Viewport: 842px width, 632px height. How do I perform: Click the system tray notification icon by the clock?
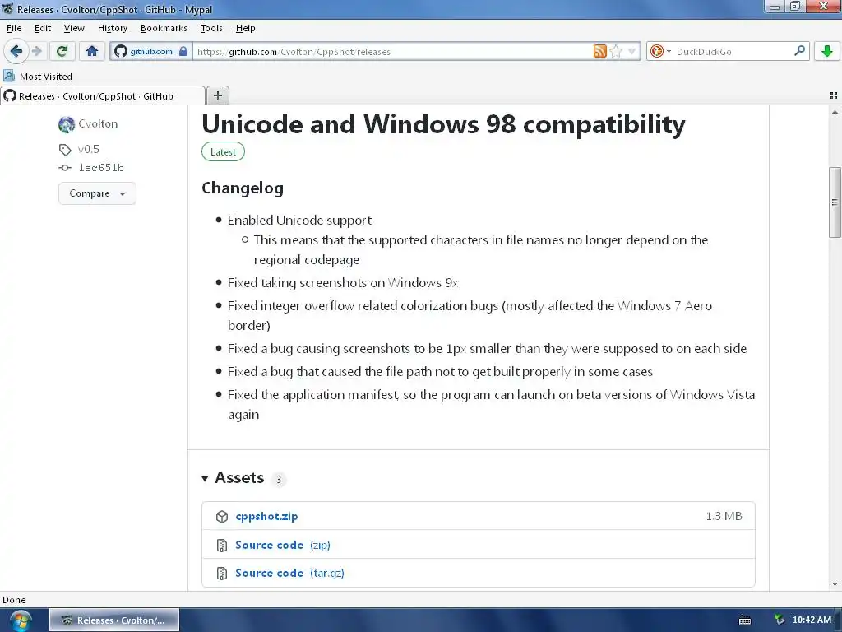780,620
